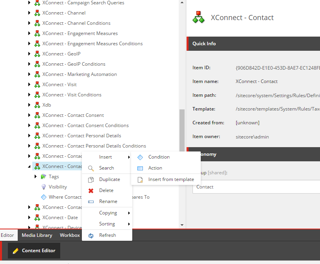Expand the XConnect - Contact Consent Conditions node

pyautogui.click(x=29, y=126)
